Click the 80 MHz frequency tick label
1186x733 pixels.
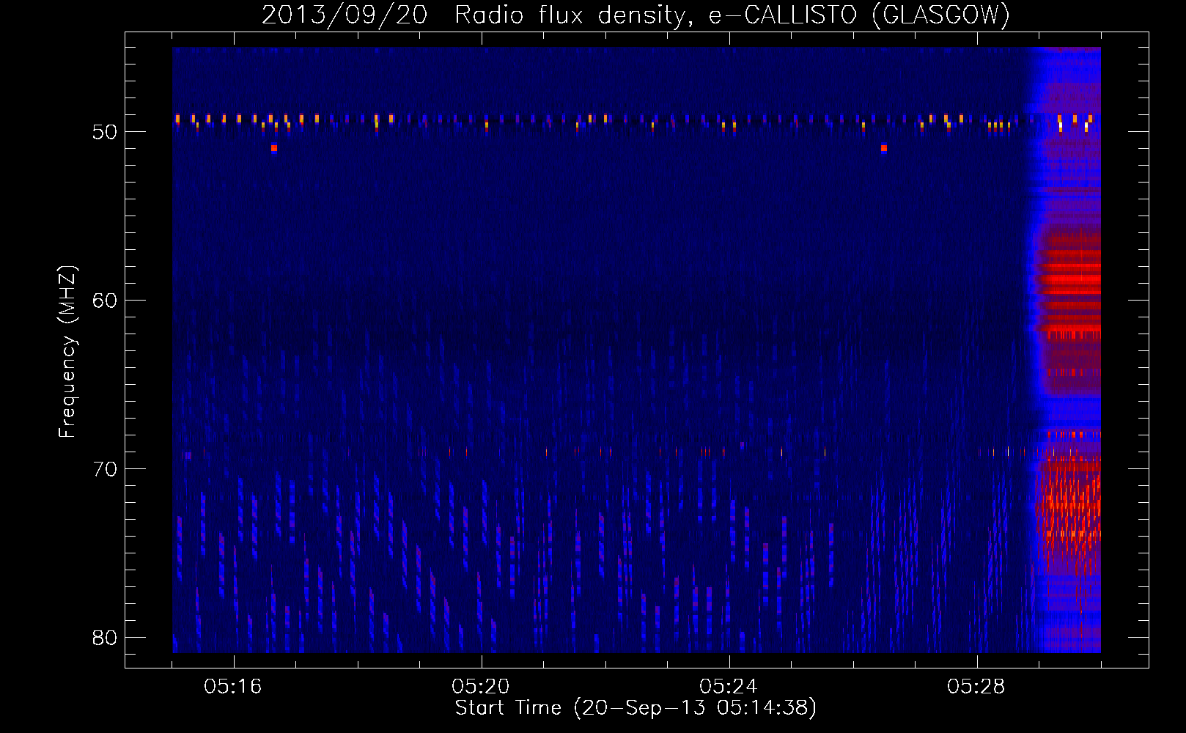click(105, 638)
